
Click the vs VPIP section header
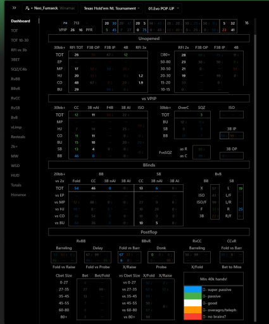(x=149, y=99)
